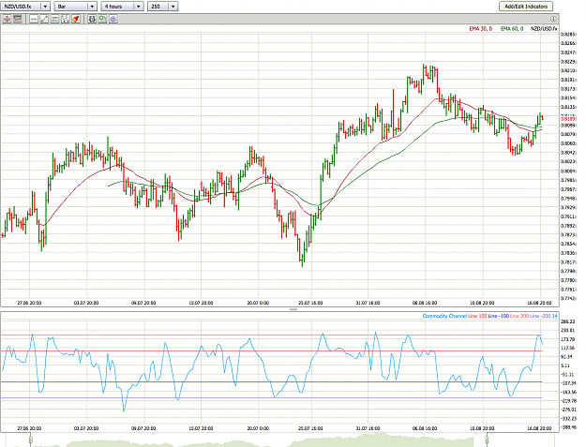Click the eraser brush clear-drawings icon
The width and height of the screenshot is (586, 447).
pyautogui.click(x=76, y=19)
